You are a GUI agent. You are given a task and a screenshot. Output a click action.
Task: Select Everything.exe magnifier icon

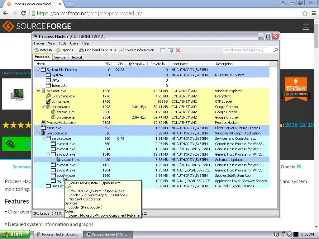pyautogui.click(x=48, y=96)
